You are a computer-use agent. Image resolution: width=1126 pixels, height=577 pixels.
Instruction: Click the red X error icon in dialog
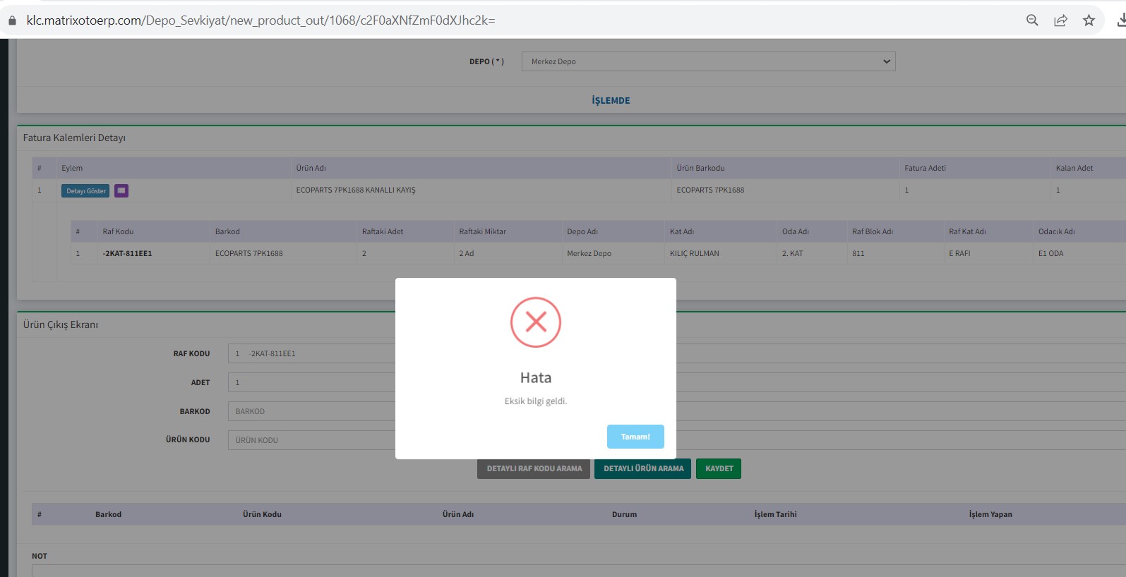pos(536,322)
